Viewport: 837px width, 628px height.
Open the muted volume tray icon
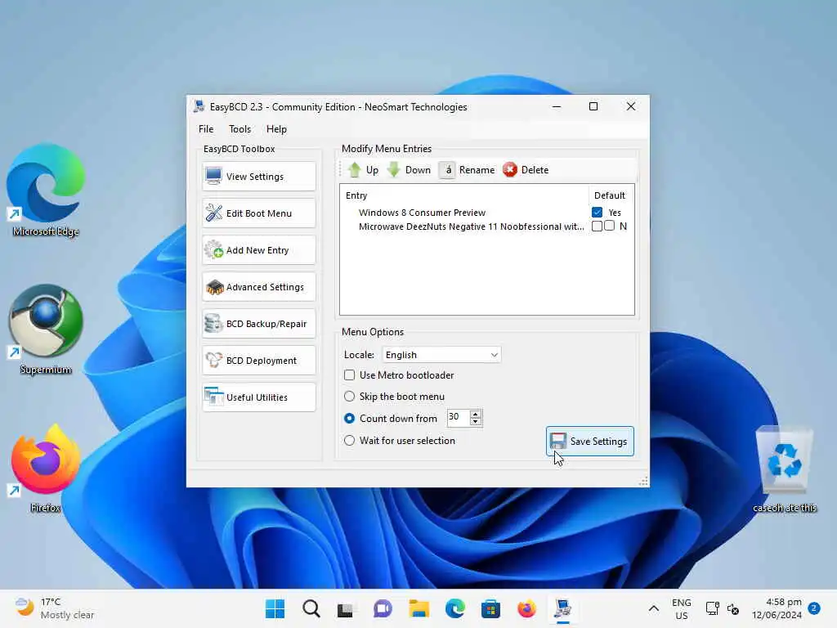pyautogui.click(x=733, y=608)
